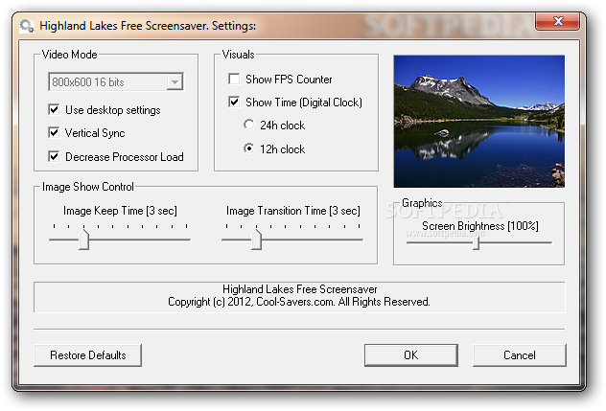
Task: Click the Copyright (c) 2012 Cool-Savers.com text
Action: [x=299, y=302]
